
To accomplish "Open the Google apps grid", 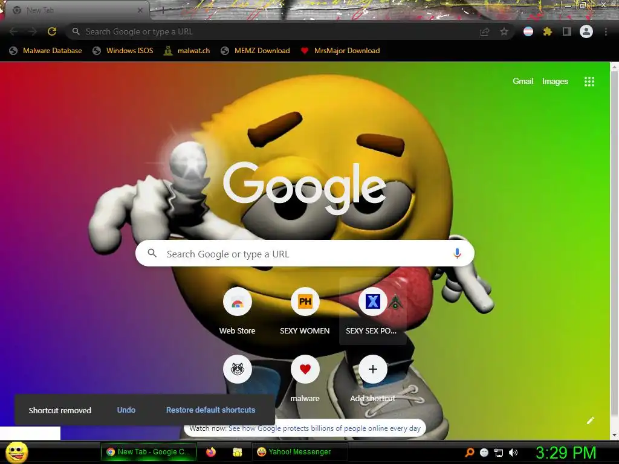I will tap(589, 82).
